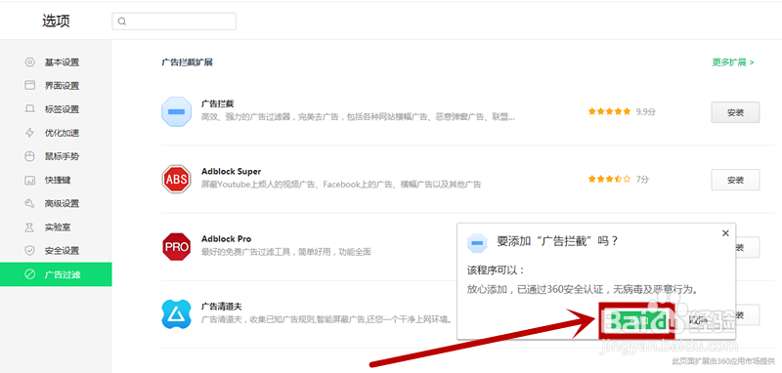Image resolution: width=782 pixels, height=373 pixels.
Task: Click the 快捷键 icon
Action: click(30, 180)
